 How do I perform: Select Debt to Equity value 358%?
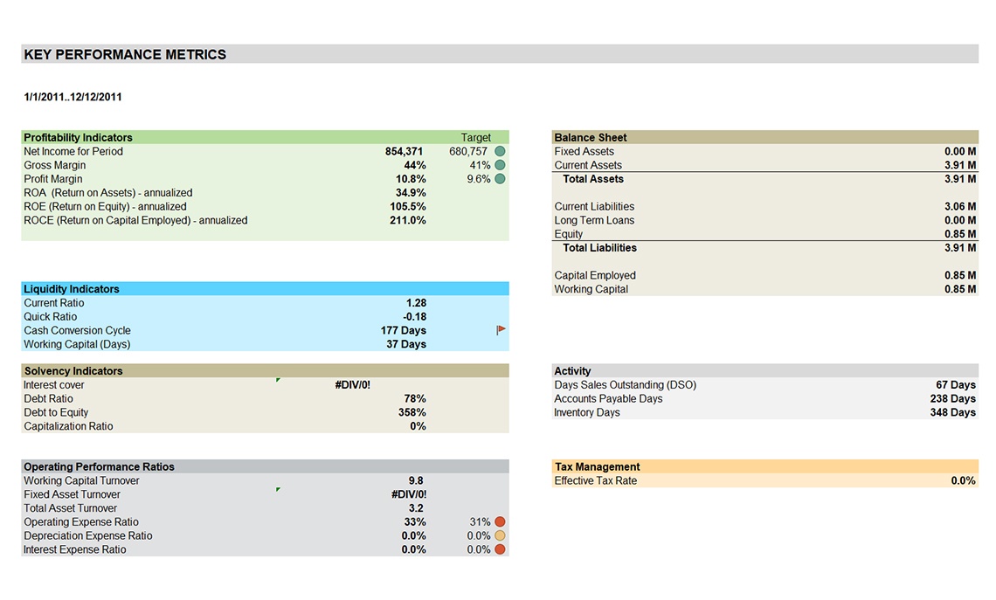[412, 413]
